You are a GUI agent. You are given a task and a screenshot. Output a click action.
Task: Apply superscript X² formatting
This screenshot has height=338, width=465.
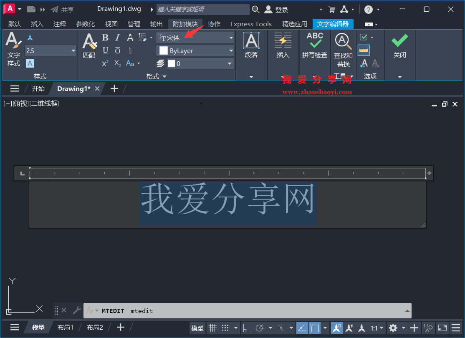[105, 63]
